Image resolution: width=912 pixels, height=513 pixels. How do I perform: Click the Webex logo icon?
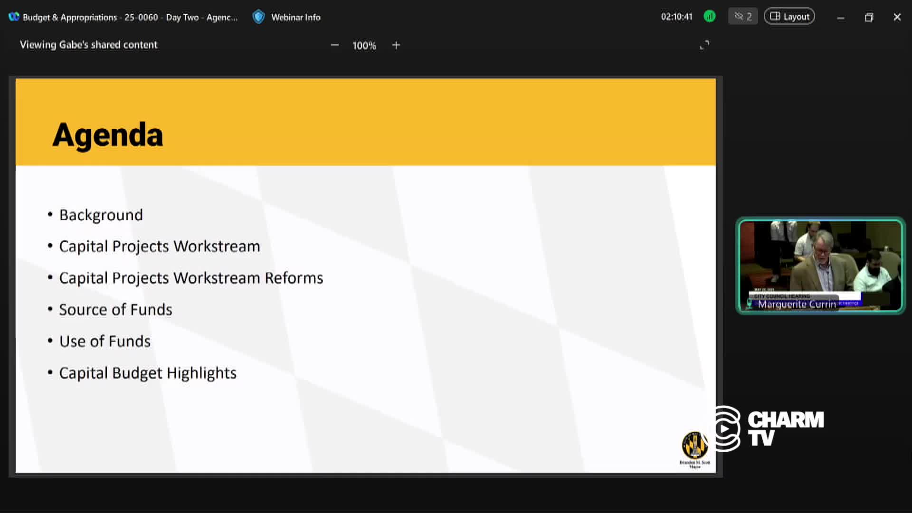tap(13, 17)
